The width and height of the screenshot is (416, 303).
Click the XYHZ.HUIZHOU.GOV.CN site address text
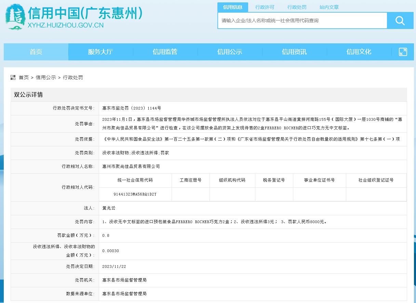coord(65,25)
